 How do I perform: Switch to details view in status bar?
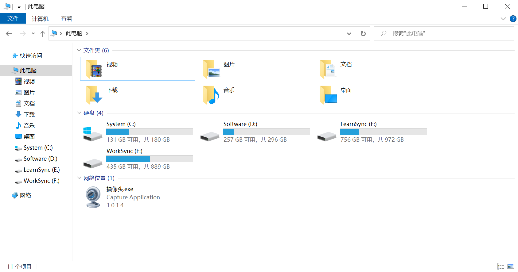tap(500, 266)
